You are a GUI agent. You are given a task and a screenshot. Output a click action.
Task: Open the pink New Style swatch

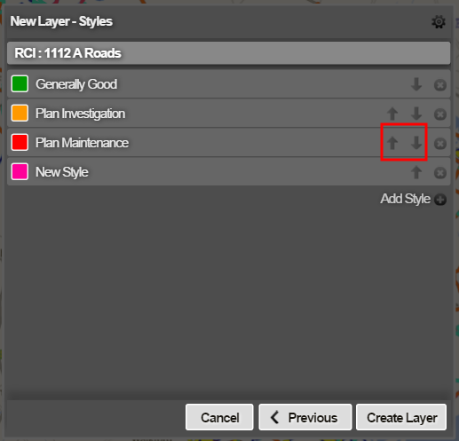(x=20, y=171)
